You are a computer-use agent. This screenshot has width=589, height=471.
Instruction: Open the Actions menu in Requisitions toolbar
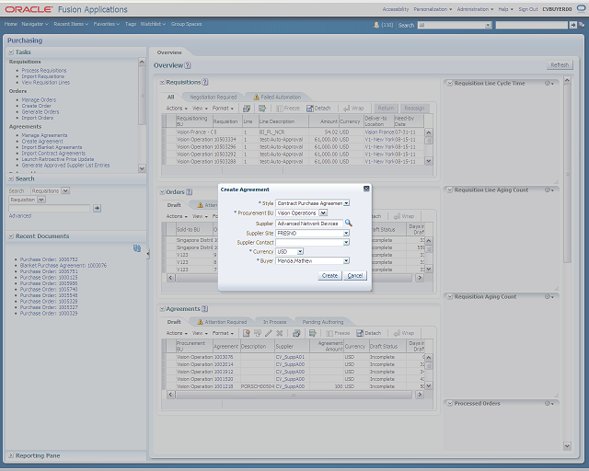[177, 109]
